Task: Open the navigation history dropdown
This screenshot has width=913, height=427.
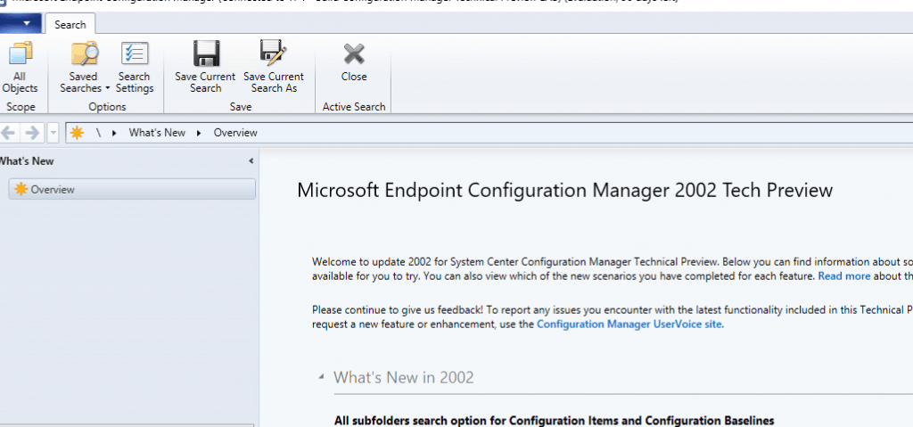Action: [x=53, y=133]
